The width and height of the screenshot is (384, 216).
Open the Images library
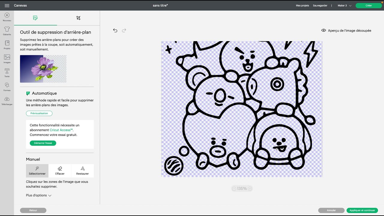tap(7, 59)
